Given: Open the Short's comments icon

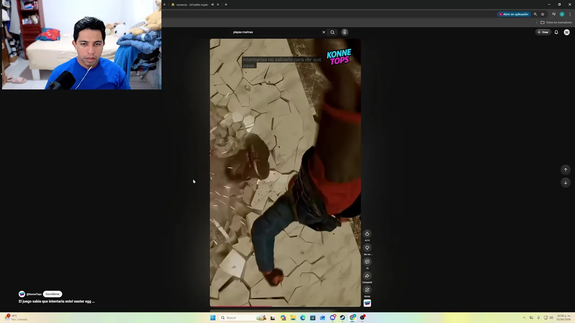Looking at the screenshot, I should [367, 262].
